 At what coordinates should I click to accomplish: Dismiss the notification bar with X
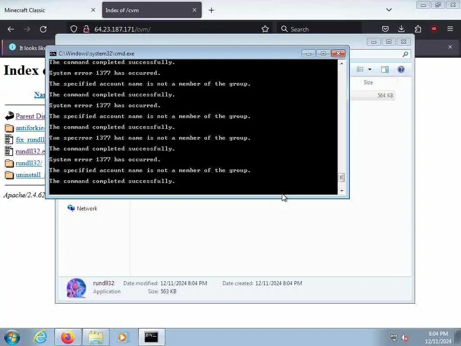(450, 47)
